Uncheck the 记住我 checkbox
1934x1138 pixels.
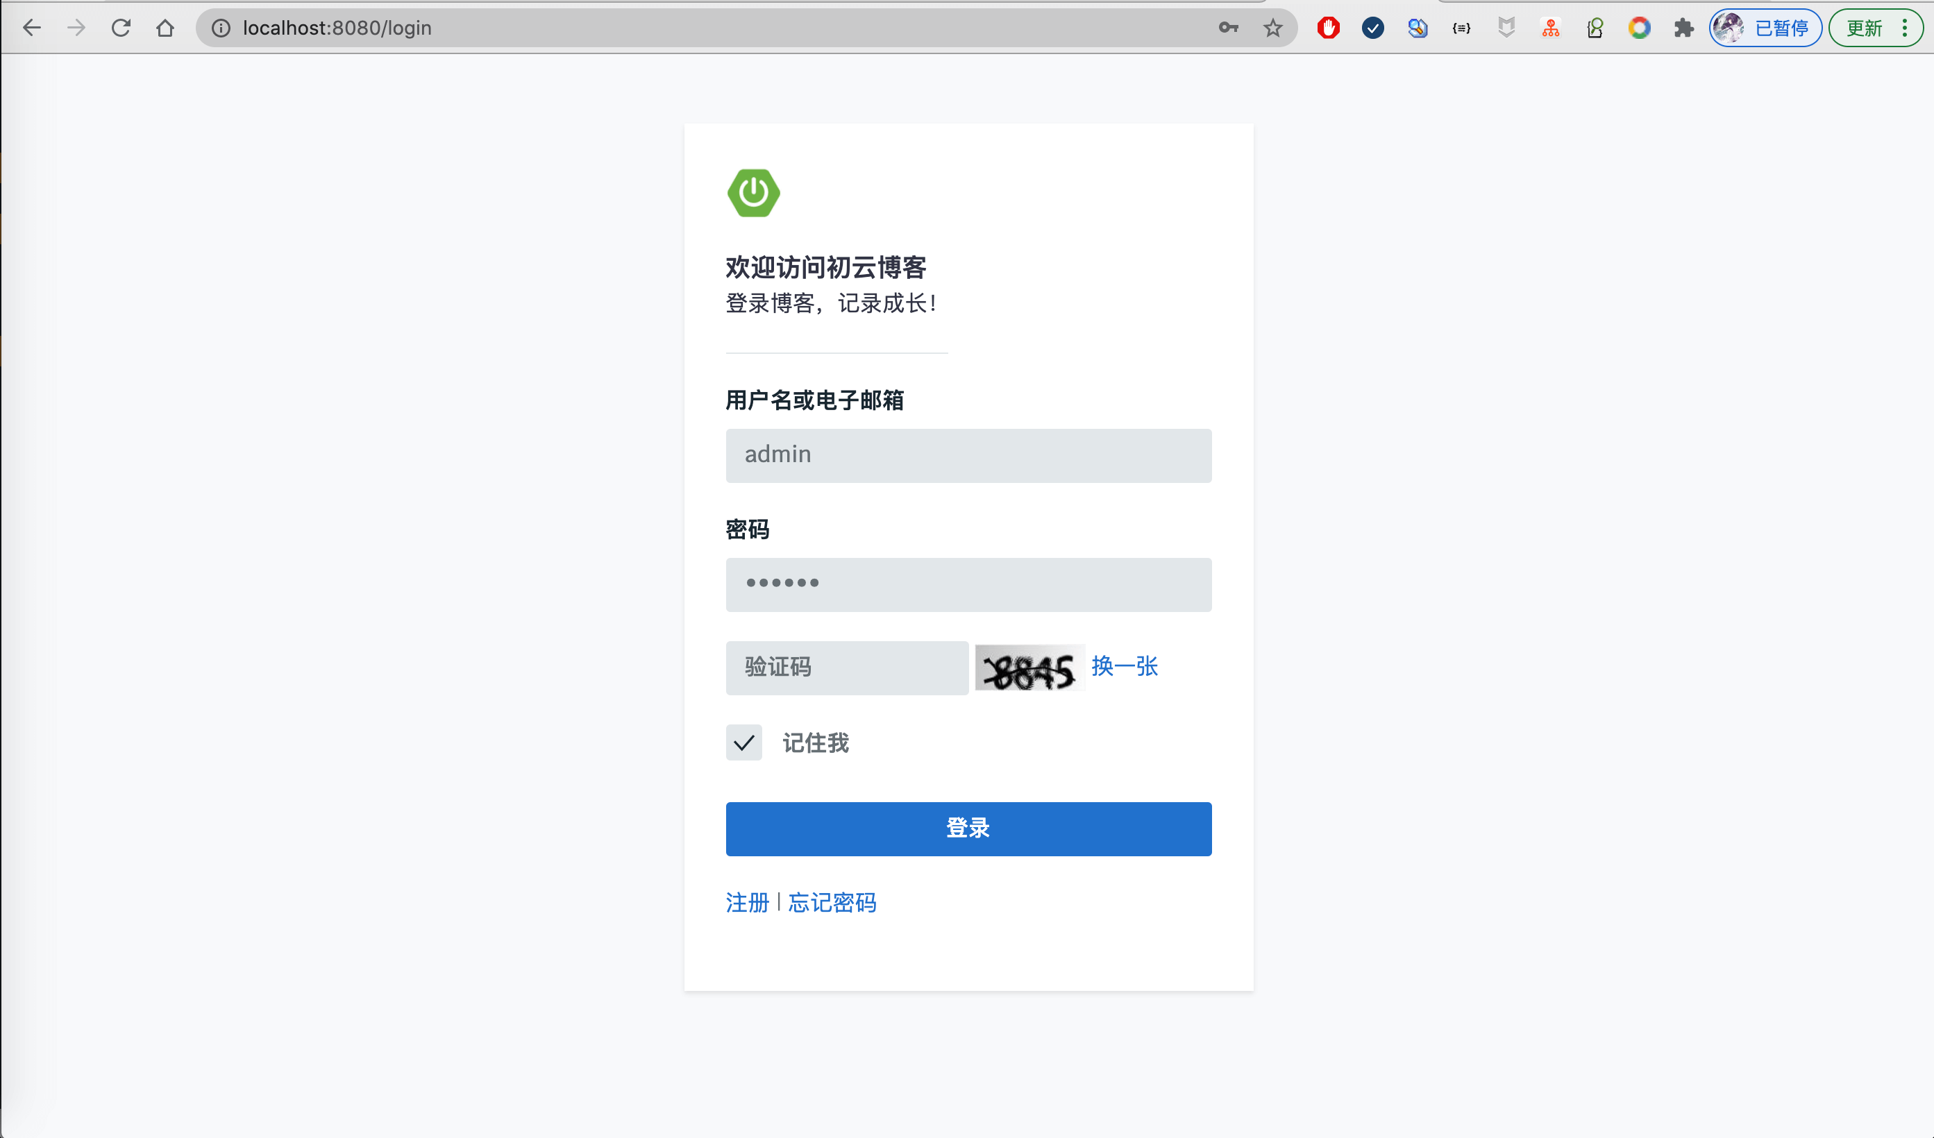[x=743, y=742]
